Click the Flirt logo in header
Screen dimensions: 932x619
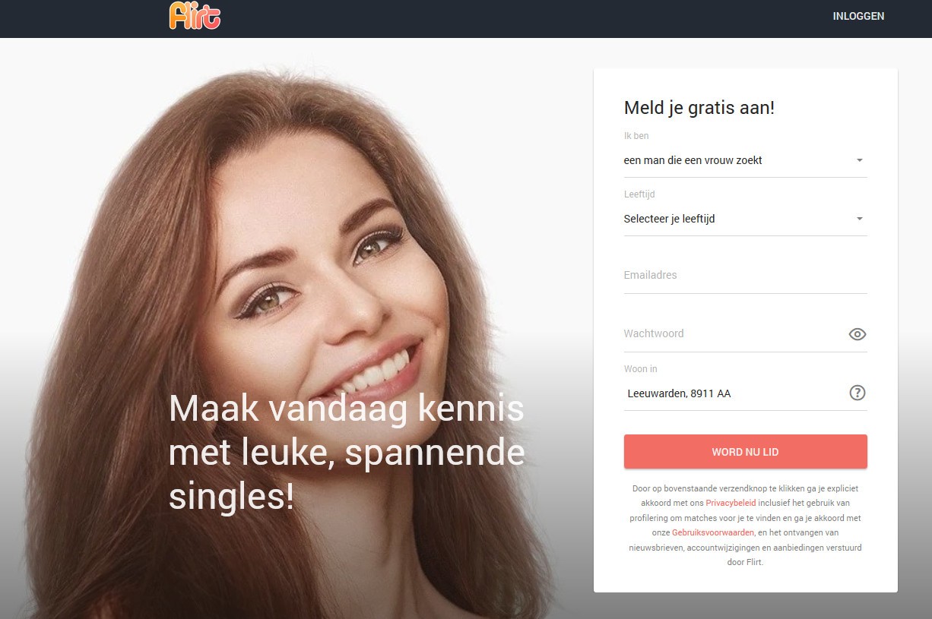tap(195, 15)
